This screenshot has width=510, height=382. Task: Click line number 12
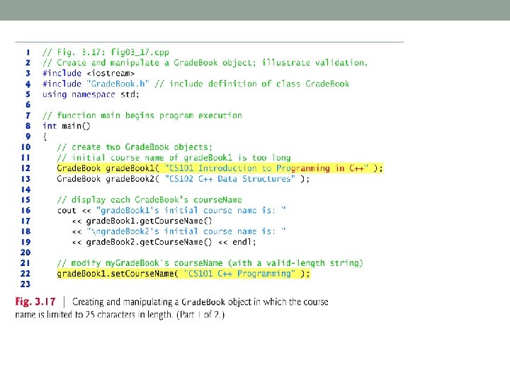pos(25,168)
